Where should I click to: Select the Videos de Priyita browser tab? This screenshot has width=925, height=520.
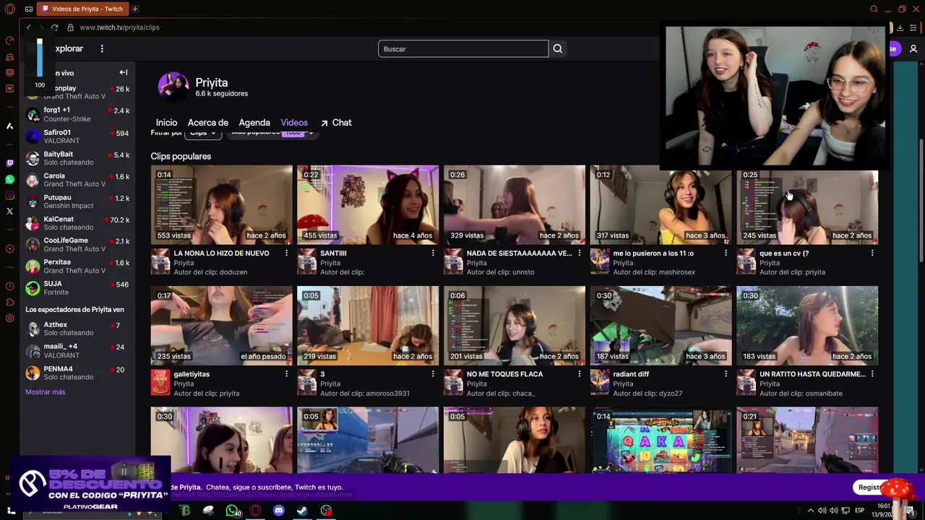pos(82,9)
